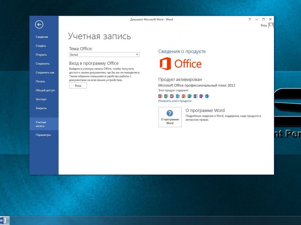
Task: Click the Publisher icon in product contents
Action: (190, 96)
